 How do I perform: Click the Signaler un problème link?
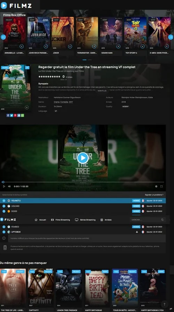[x=154, y=195]
